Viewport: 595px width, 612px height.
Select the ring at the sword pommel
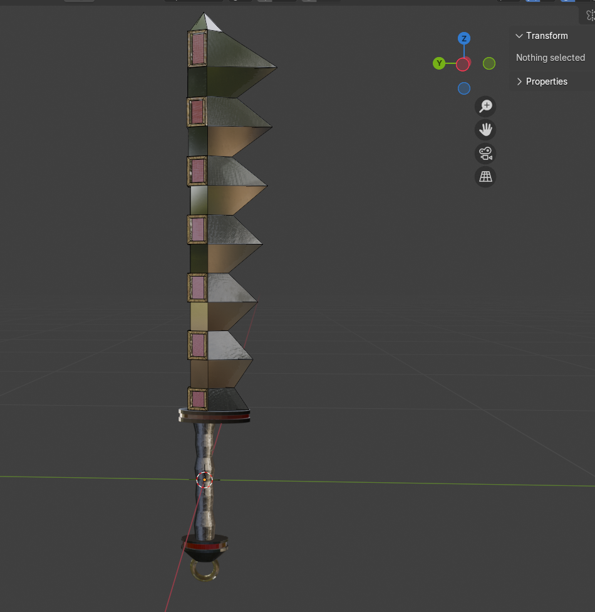204,570
